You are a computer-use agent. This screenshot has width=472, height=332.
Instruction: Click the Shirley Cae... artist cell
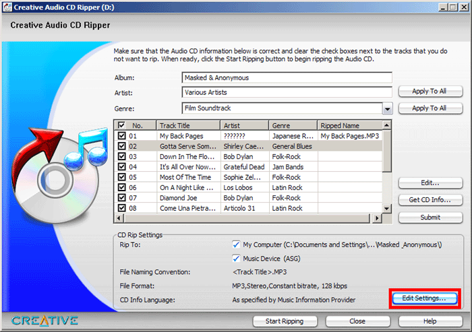coord(243,146)
